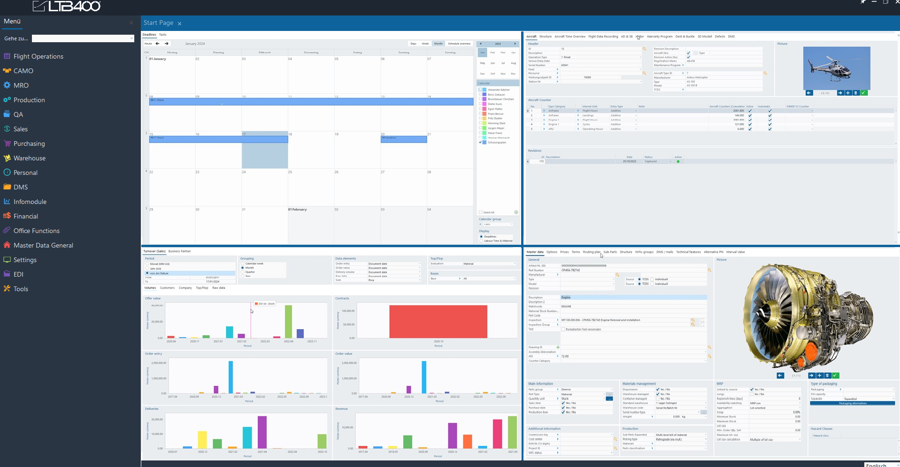Select Quarter grouping radio button

(x=243, y=272)
